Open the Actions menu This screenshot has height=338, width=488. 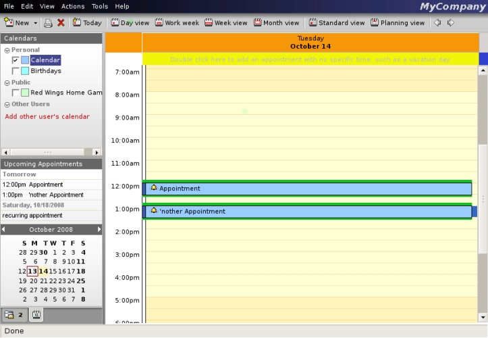[x=73, y=6]
